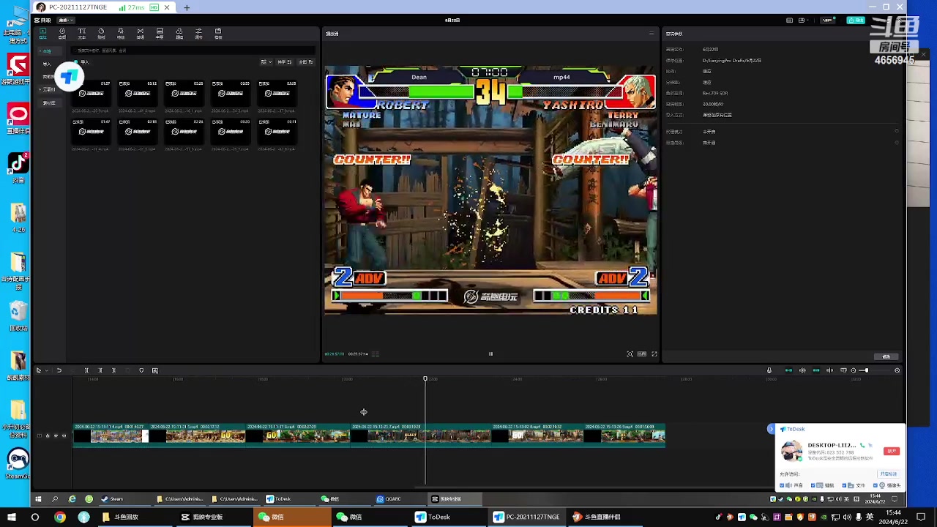Image resolution: width=937 pixels, height=527 pixels.
Task: Click the playhead marker on the ruler
Action: [425, 378]
